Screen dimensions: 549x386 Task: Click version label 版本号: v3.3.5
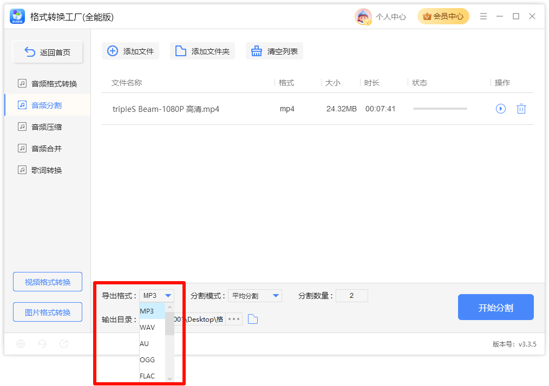point(514,344)
